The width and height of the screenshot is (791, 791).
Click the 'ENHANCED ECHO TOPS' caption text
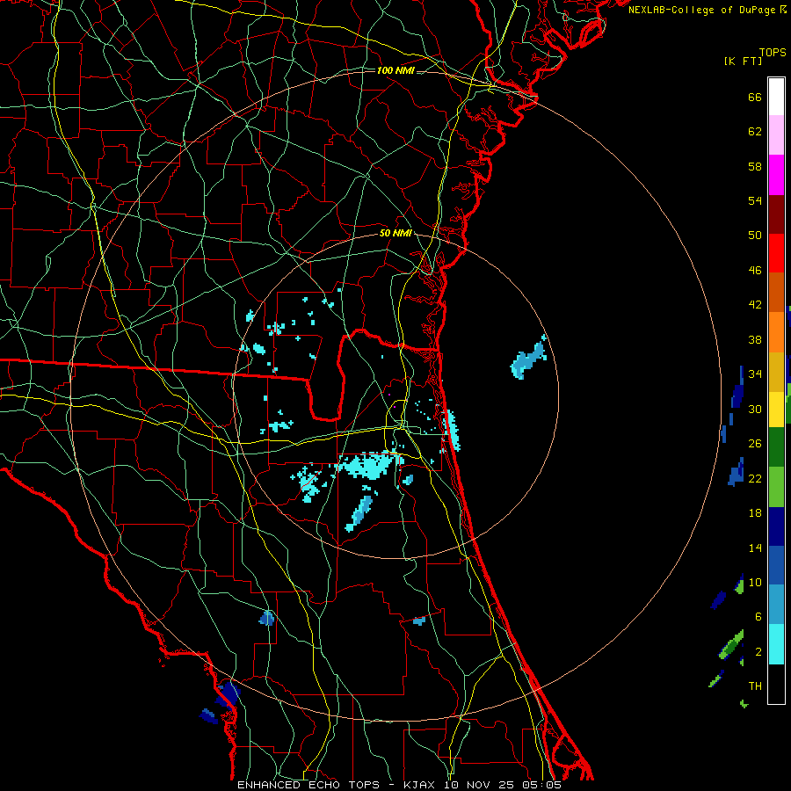click(x=308, y=785)
